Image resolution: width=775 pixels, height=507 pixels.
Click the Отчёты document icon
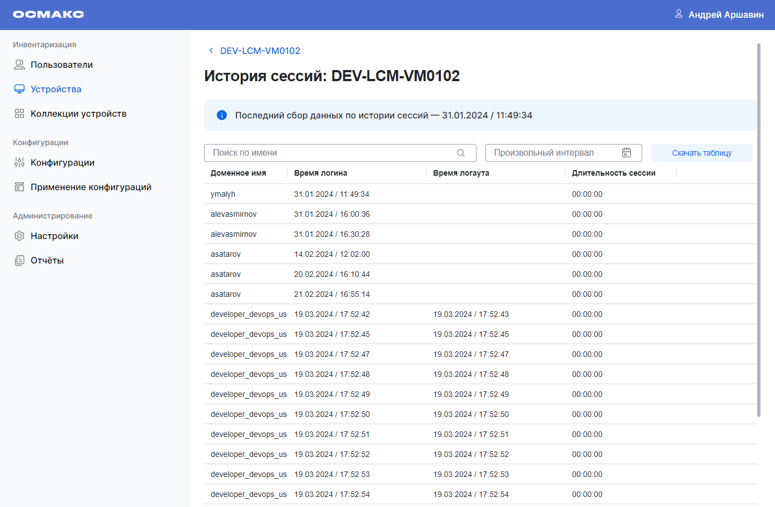pos(19,261)
